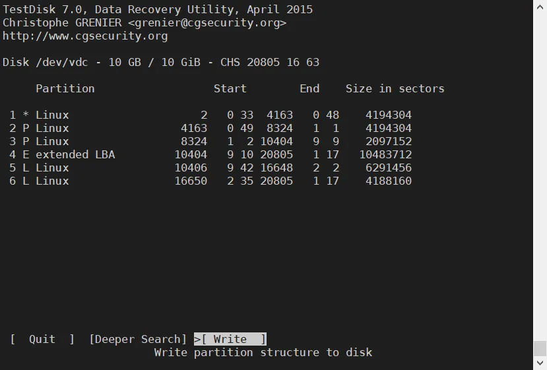Click the 'End' column header
The width and height of the screenshot is (547, 370).
(x=309, y=88)
